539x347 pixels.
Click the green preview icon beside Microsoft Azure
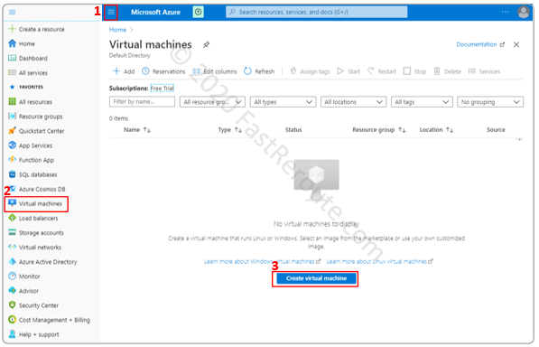198,12
